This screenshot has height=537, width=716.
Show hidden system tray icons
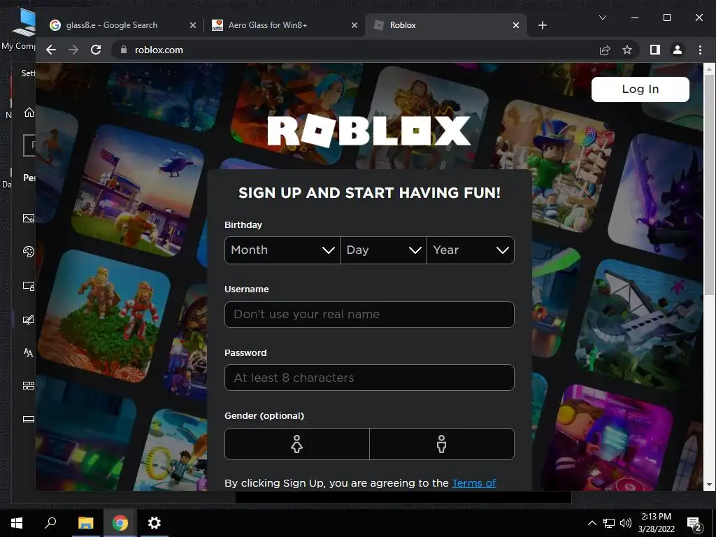[x=592, y=523]
